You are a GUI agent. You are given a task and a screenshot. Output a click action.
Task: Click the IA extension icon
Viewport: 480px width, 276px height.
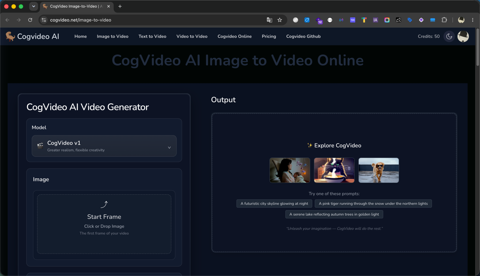[375, 20]
